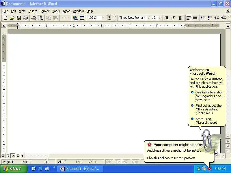
Task: Switch to Print Layout View icon
Action: click(13, 155)
